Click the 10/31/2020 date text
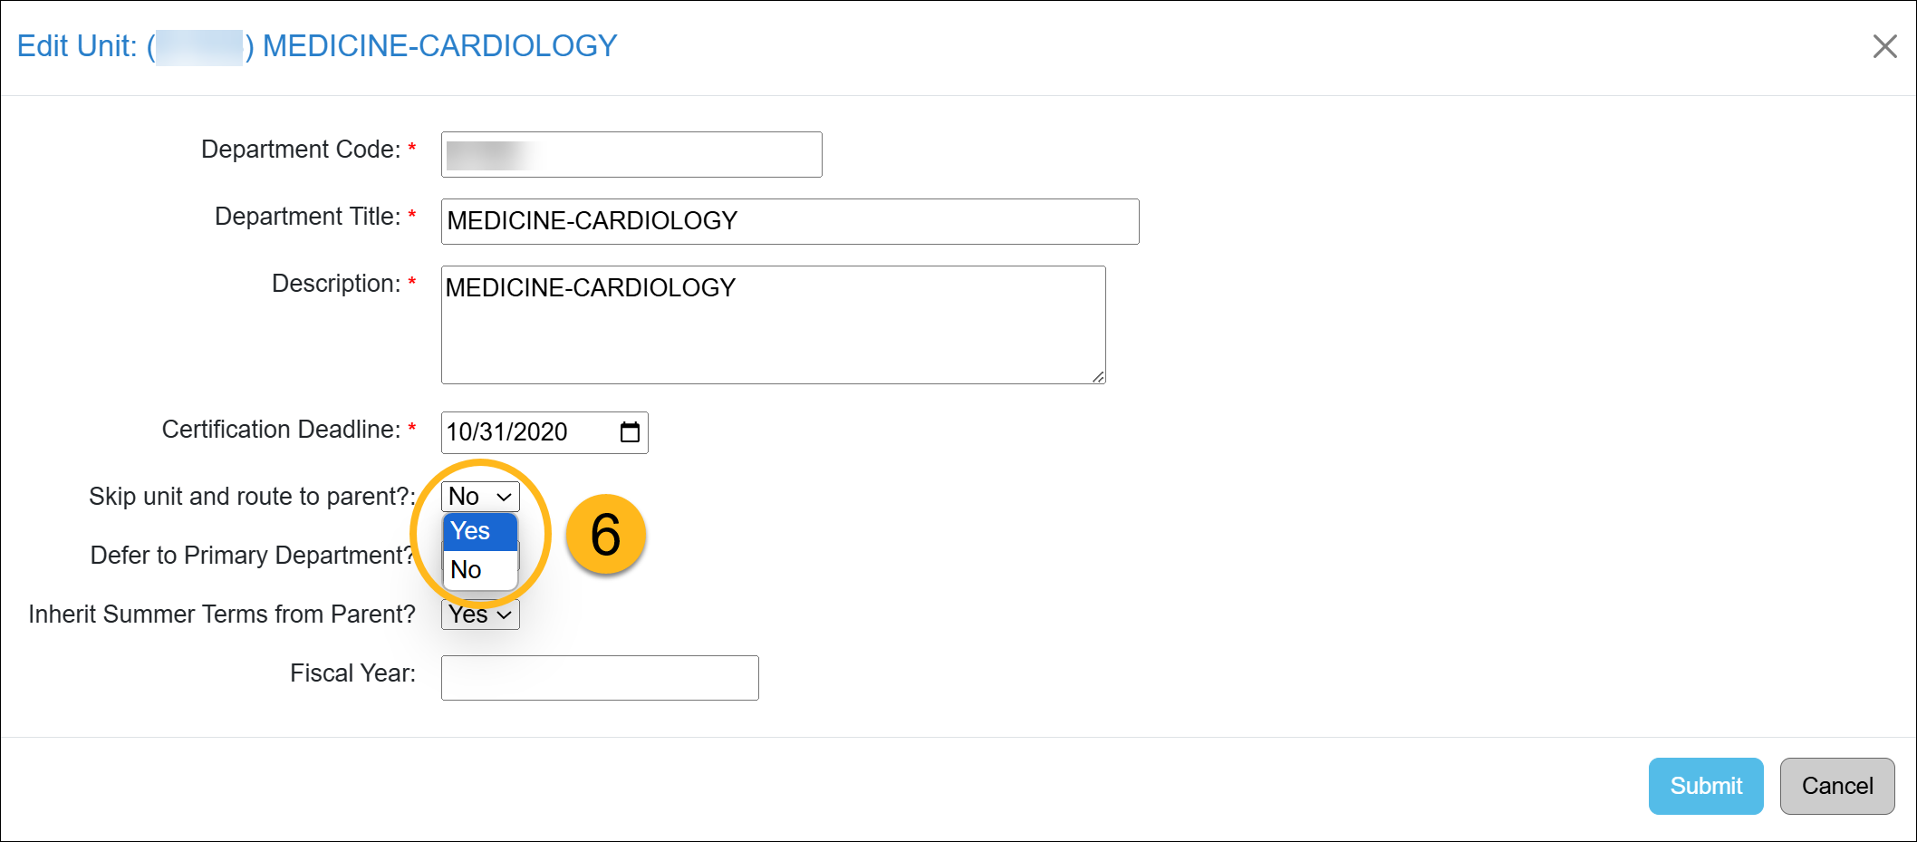 507,432
